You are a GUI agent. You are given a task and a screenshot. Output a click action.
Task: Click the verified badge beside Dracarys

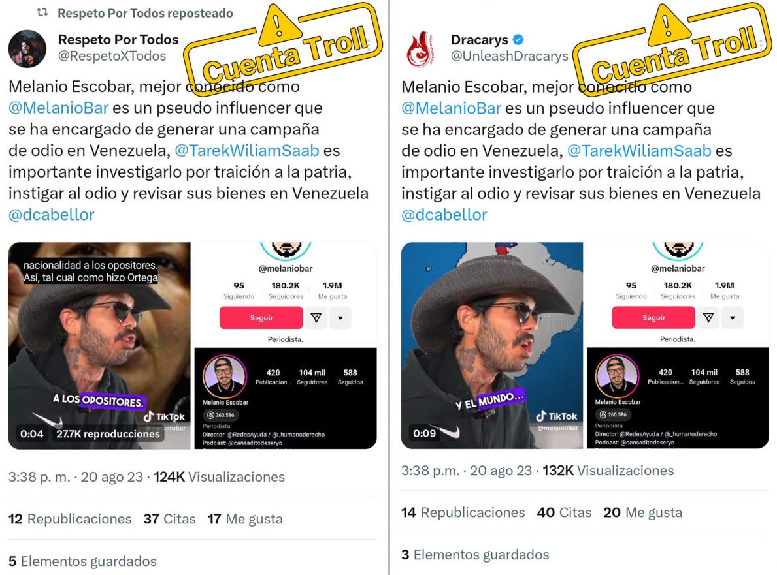coord(519,39)
